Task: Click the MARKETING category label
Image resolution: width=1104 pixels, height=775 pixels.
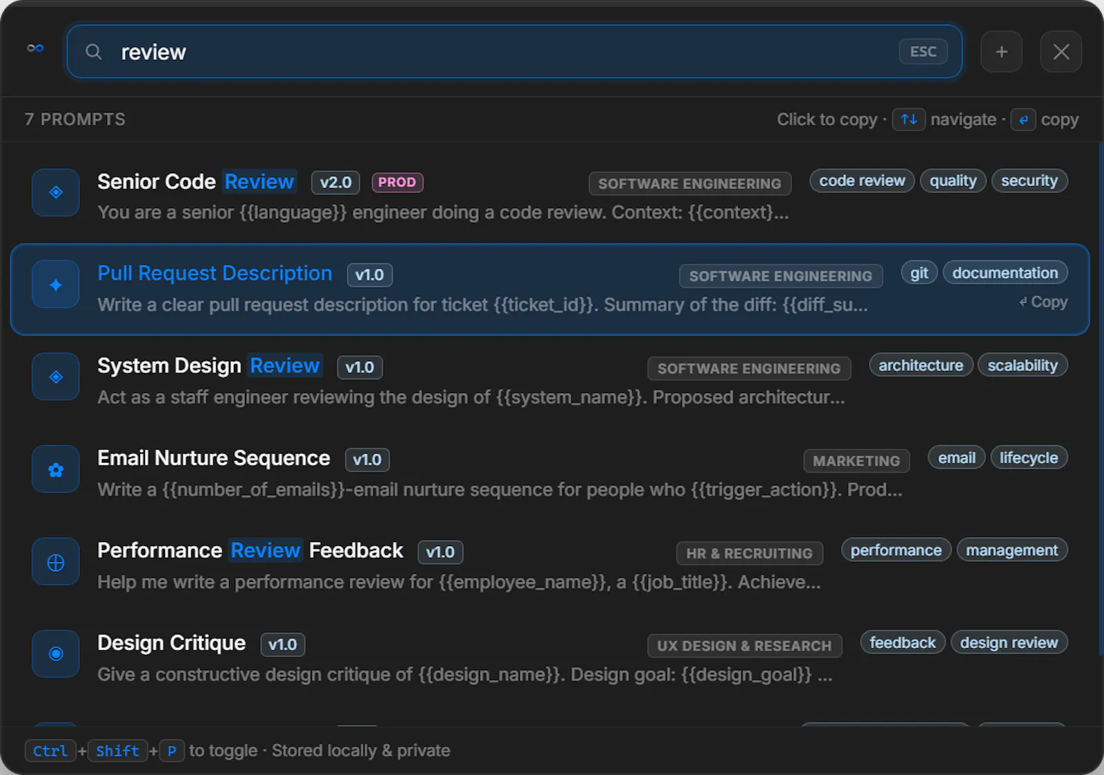Action: tap(856, 461)
